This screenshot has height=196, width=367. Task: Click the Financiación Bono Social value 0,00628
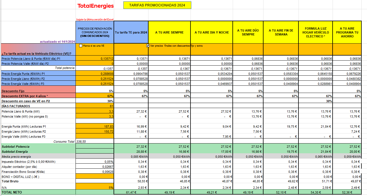(x=95, y=172)
